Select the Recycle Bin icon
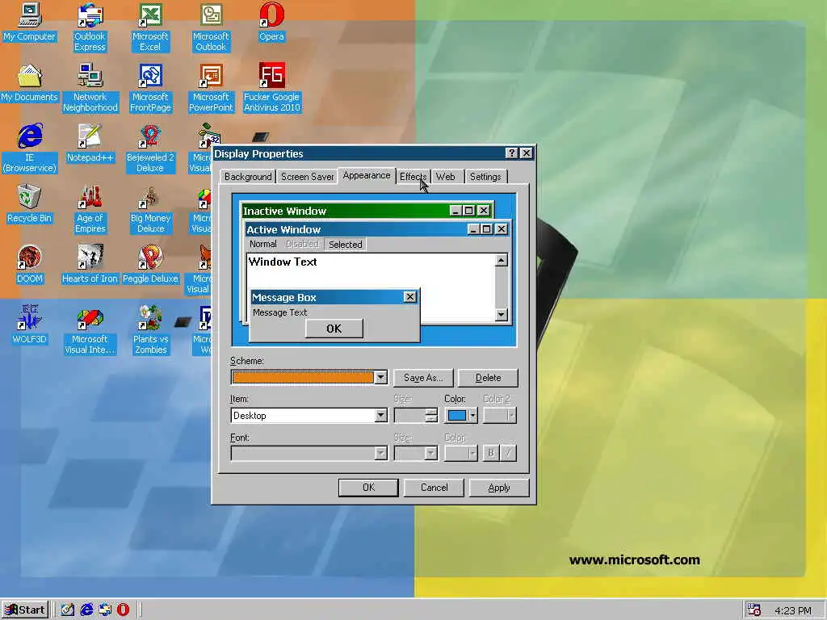827x620 pixels. pyautogui.click(x=30, y=203)
